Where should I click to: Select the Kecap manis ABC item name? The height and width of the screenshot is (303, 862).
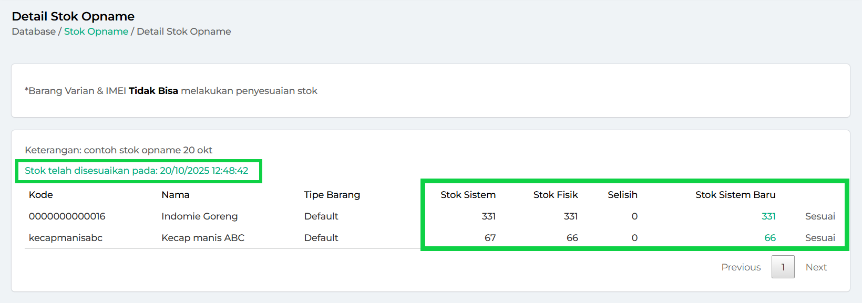point(203,238)
